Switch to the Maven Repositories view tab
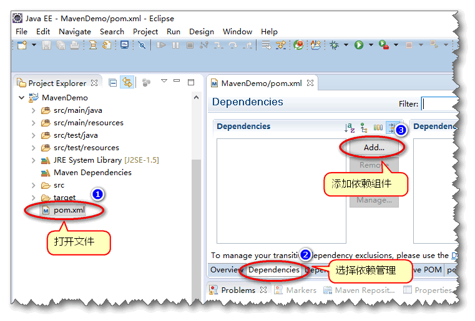The height and width of the screenshot is (321, 475). coord(360,290)
